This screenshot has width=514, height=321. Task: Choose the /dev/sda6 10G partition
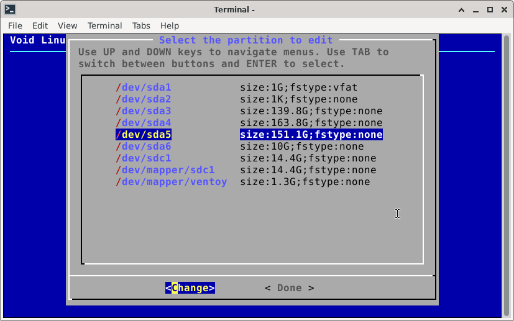(x=143, y=147)
